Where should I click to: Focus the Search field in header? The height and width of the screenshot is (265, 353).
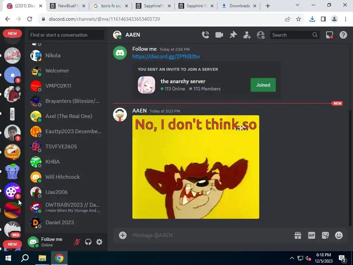click(x=295, y=35)
